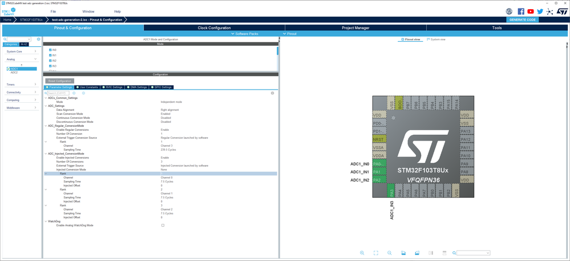Open the Window menu
The width and height of the screenshot is (570, 261).
(88, 11)
